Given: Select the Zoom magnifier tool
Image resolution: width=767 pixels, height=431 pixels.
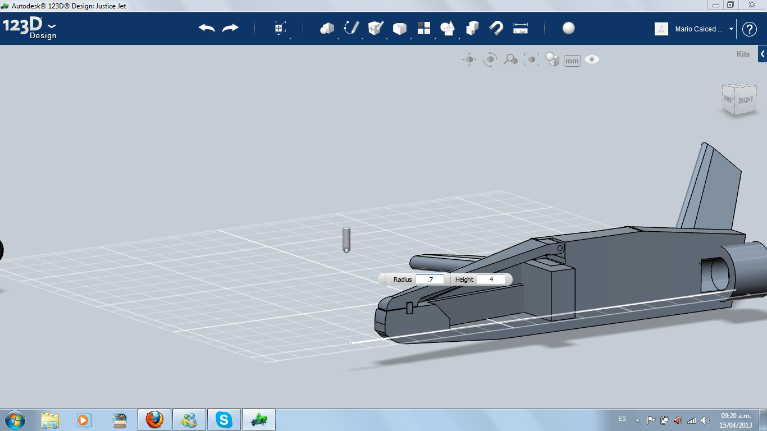Looking at the screenshot, I should point(510,59).
